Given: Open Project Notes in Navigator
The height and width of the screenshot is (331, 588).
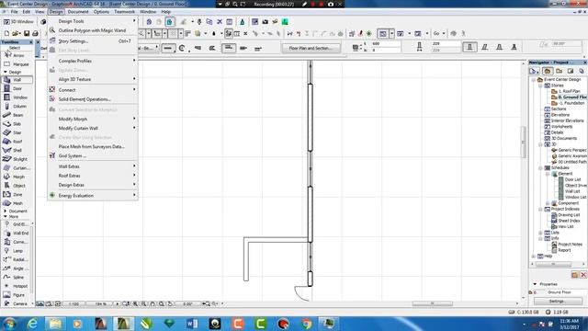Looking at the screenshot, I should pos(567,245).
